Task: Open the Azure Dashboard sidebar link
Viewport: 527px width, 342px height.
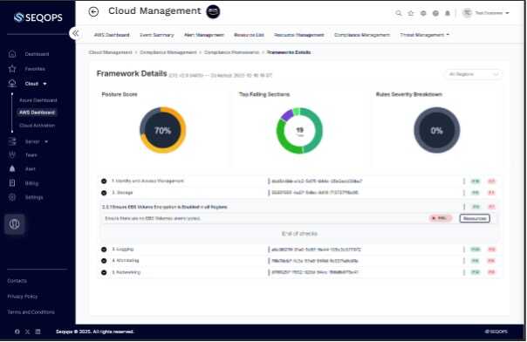Action: (38, 100)
